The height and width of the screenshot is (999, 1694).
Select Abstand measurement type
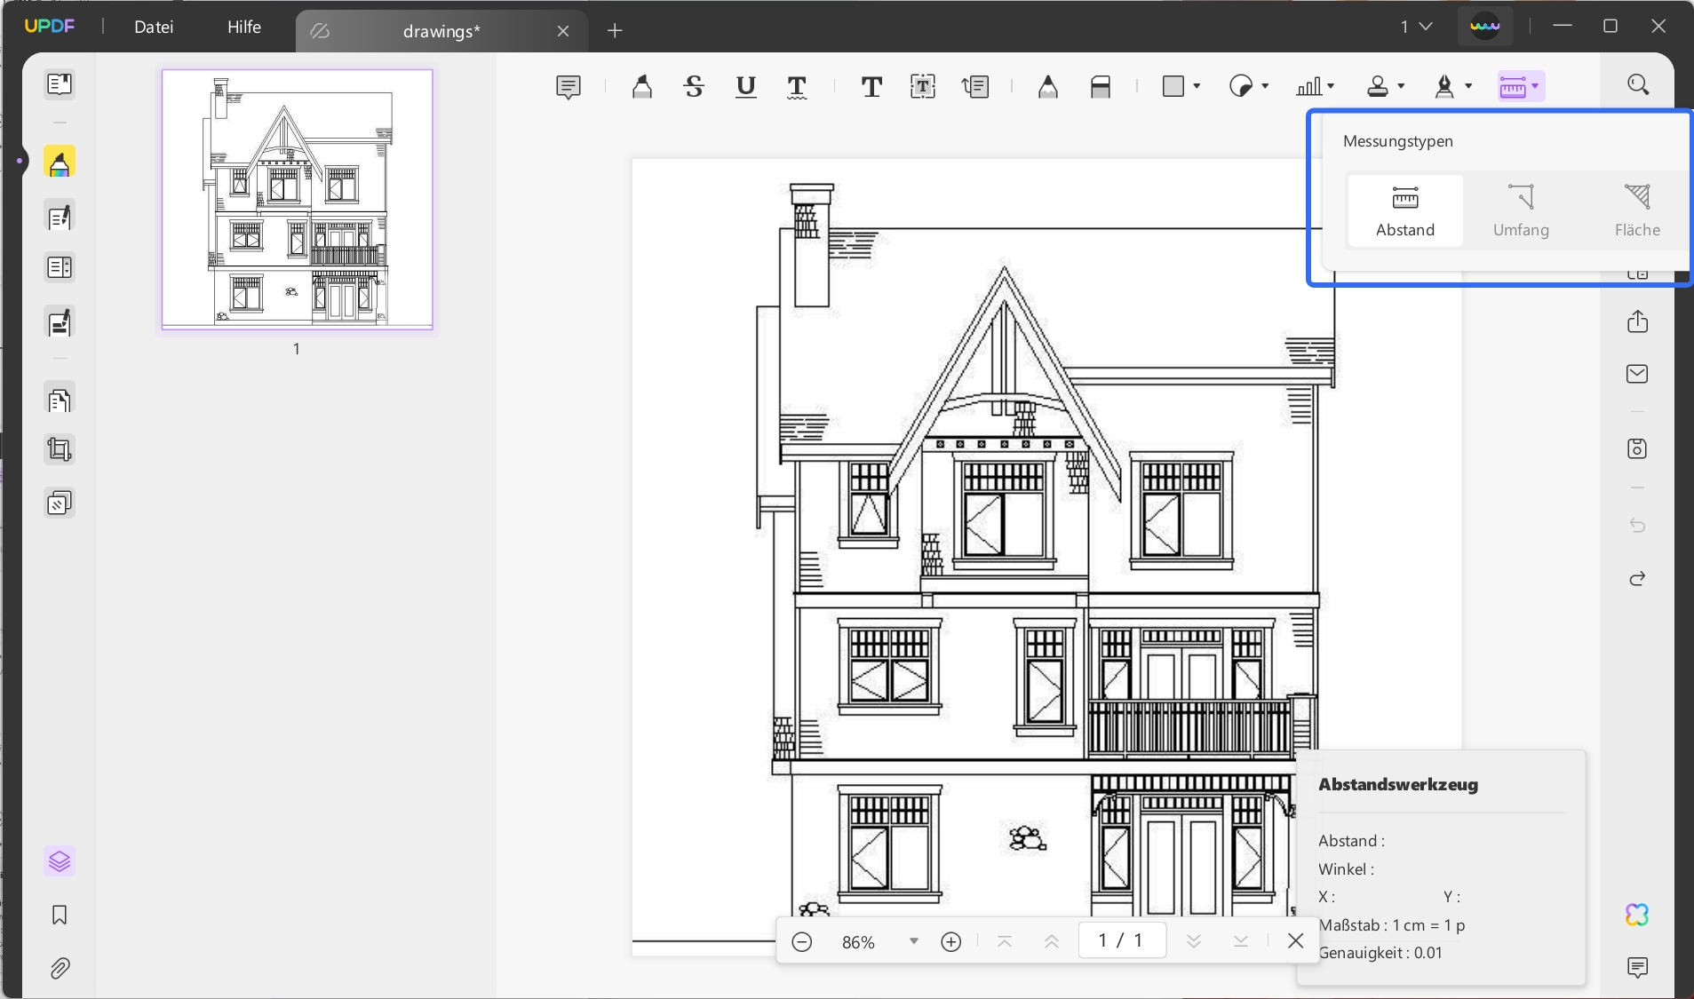pyautogui.click(x=1405, y=210)
